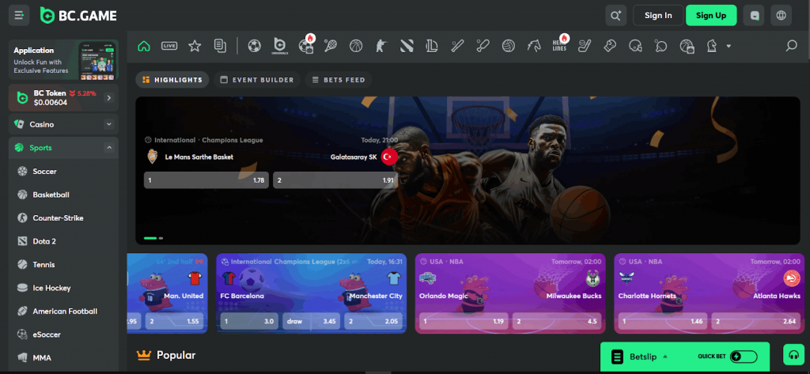The width and height of the screenshot is (810, 374).
Task: Toggle the Quick Bet switch
Action: point(743,357)
